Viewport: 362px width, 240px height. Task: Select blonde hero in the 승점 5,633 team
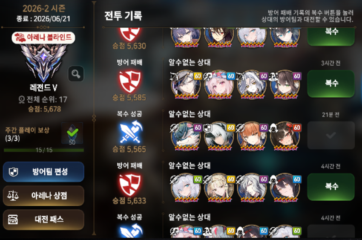click(x=219, y=188)
